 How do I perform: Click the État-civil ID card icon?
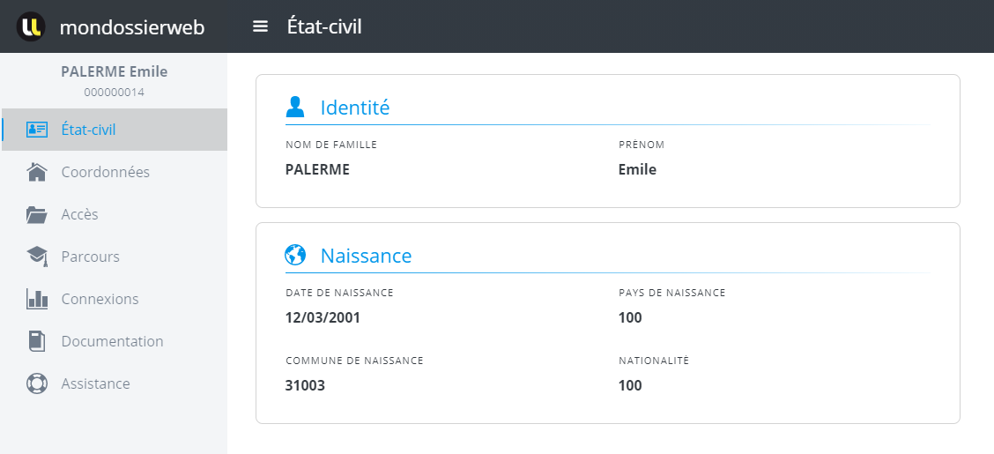[37, 130]
